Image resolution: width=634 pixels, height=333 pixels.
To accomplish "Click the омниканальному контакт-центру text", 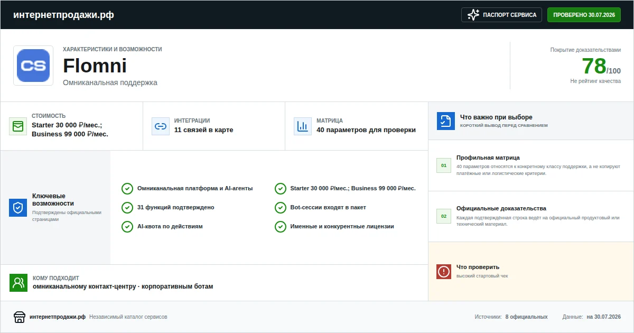I will [85, 286].
